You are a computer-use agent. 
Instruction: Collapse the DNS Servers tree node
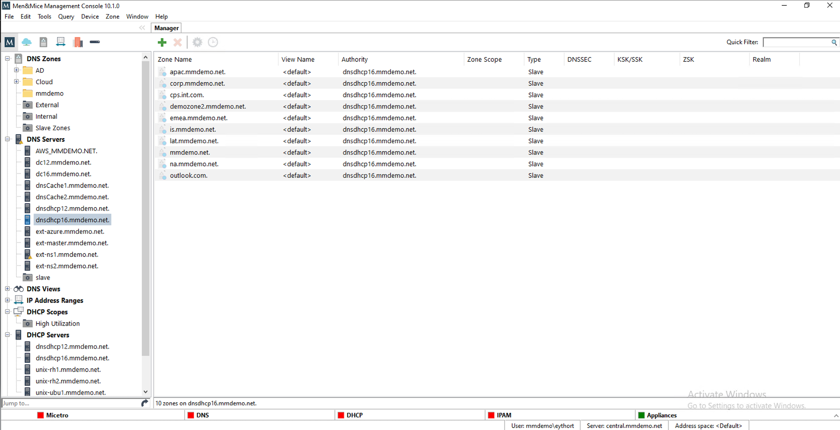click(x=7, y=139)
